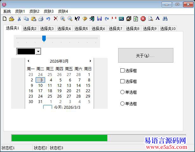Open the 皮肤1 menu
The height and width of the screenshot is (152, 195).
pos(20,11)
